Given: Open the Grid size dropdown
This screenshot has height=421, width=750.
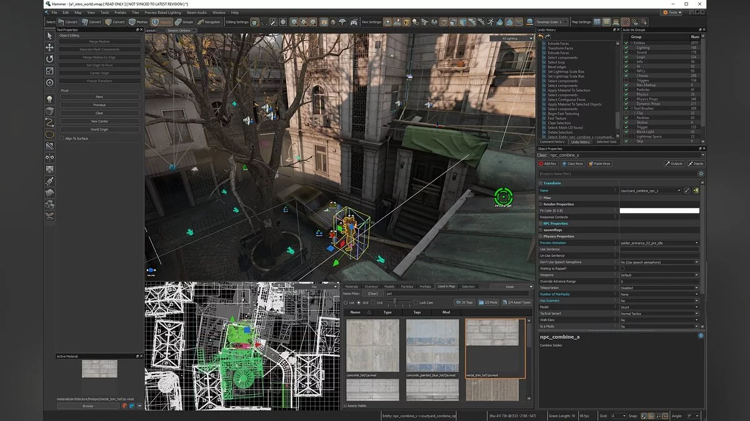Looking at the screenshot, I should 618,415.
